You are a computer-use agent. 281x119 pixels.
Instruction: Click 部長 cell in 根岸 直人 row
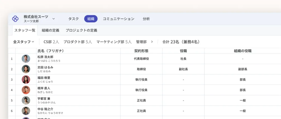pos(243,90)
